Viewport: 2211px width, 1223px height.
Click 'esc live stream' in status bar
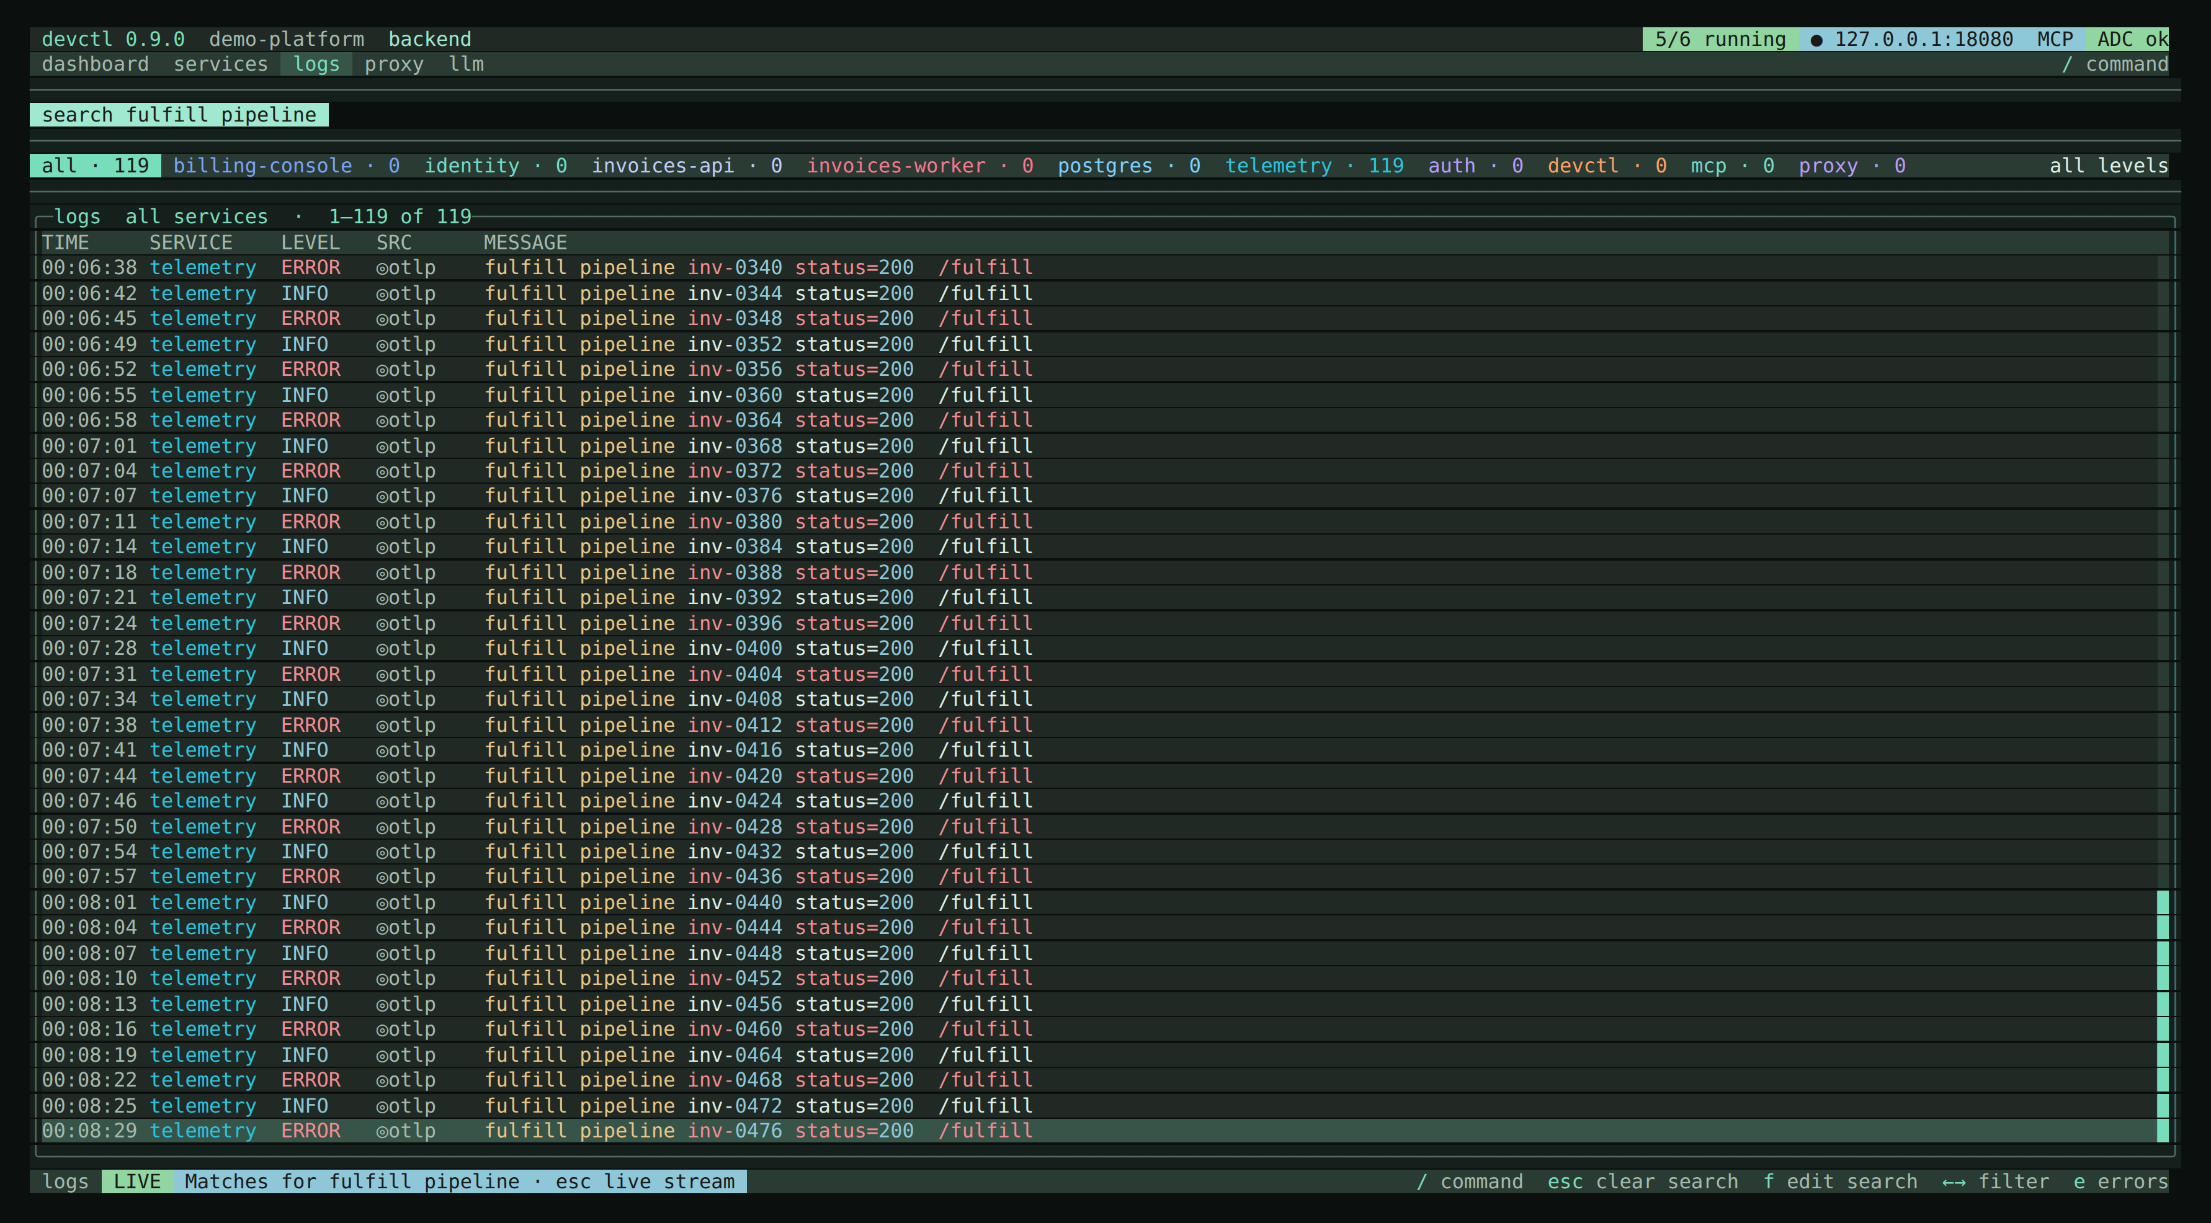pos(645,1182)
